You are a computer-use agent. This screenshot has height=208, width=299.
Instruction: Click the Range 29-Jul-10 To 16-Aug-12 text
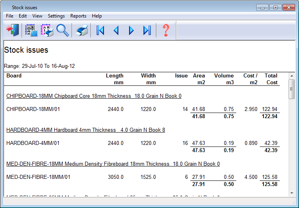pyautogui.click(x=40, y=66)
